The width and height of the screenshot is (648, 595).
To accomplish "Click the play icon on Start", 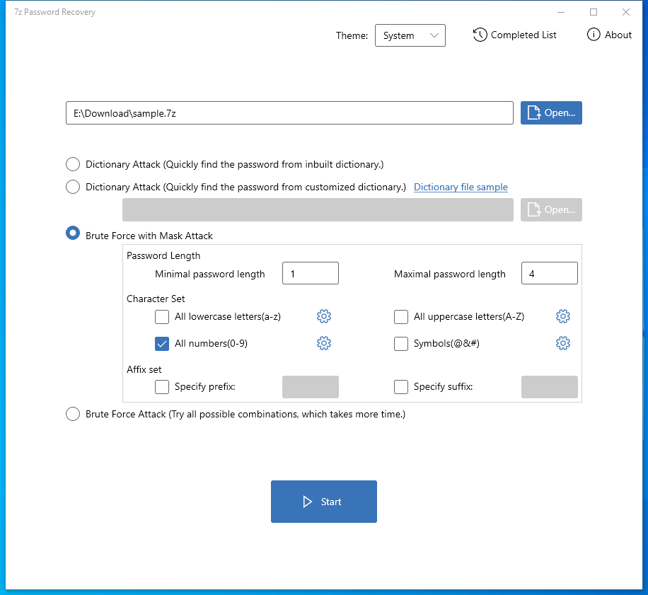I will click(308, 502).
